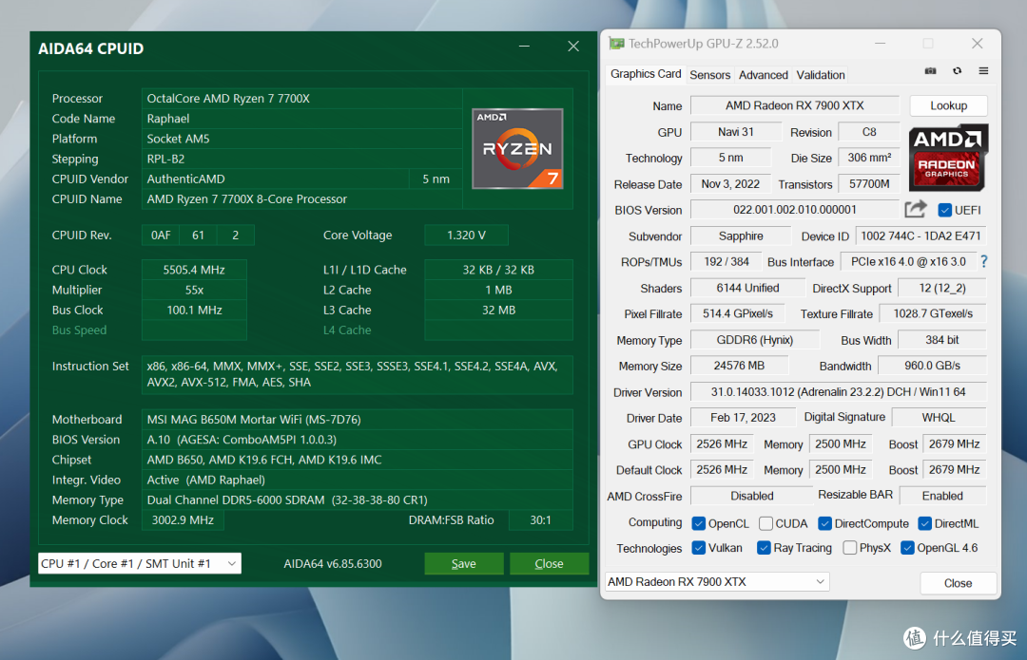Click the Digital Signature WHQL field

click(939, 417)
